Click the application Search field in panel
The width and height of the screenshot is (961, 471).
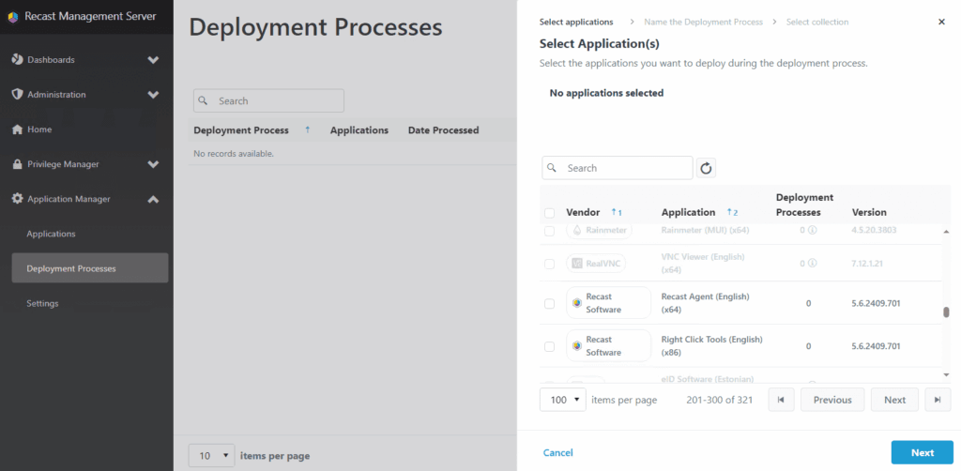point(624,168)
